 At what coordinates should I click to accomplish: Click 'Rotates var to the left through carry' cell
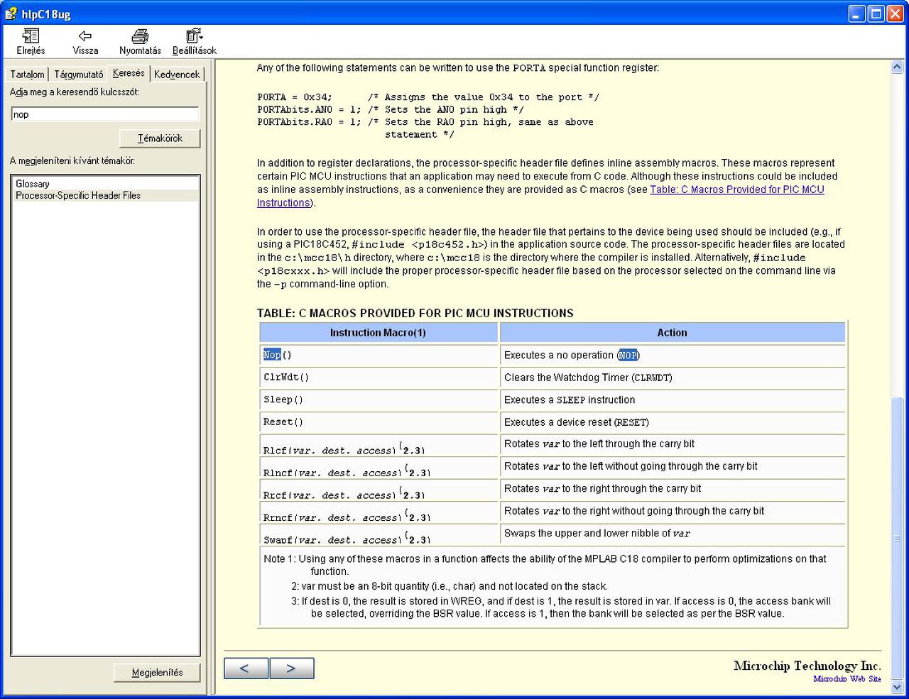[673, 444]
